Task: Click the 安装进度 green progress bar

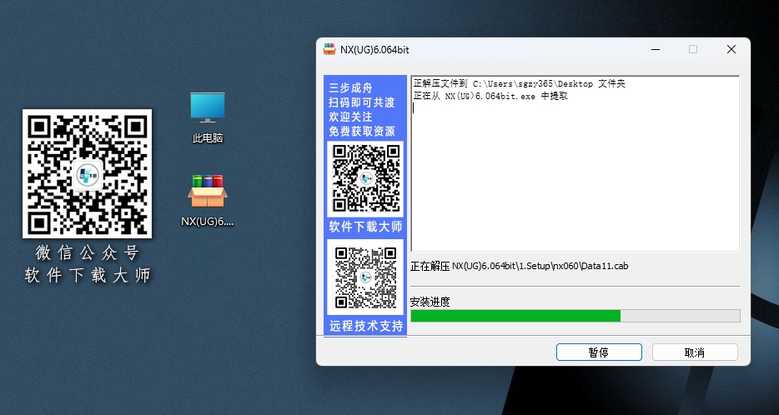Action: point(575,316)
